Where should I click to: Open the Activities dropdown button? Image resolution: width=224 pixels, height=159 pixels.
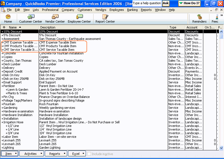coord(31,154)
